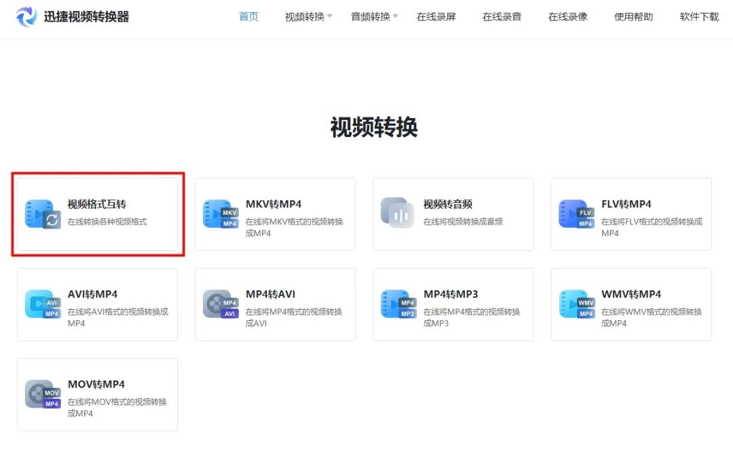Image resolution: width=733 pixels, height=470 pixels.
Task: Open the MP4转MP3 title link
Action: [451, 294]
